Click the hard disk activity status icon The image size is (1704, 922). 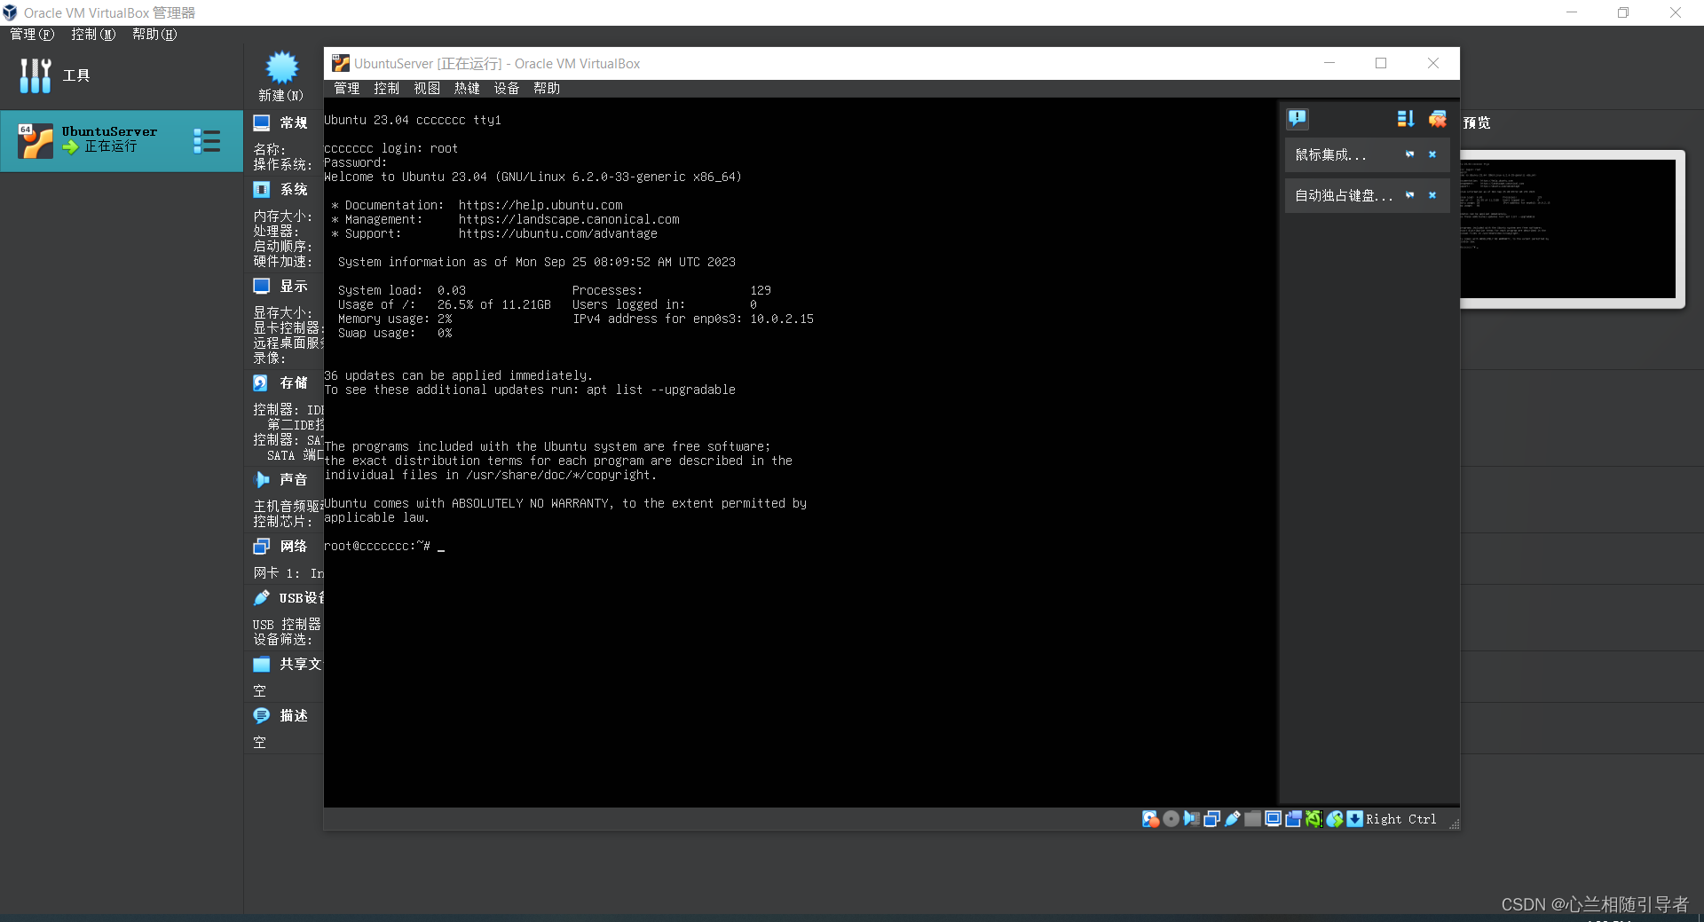pyautogui.click(x=1151, y=819)
